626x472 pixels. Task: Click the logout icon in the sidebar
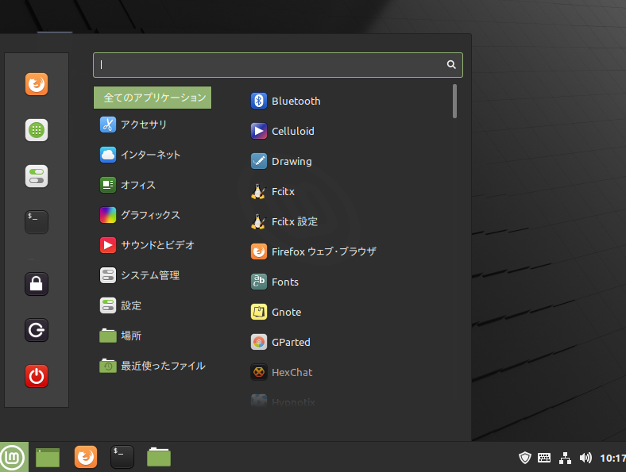37,330
